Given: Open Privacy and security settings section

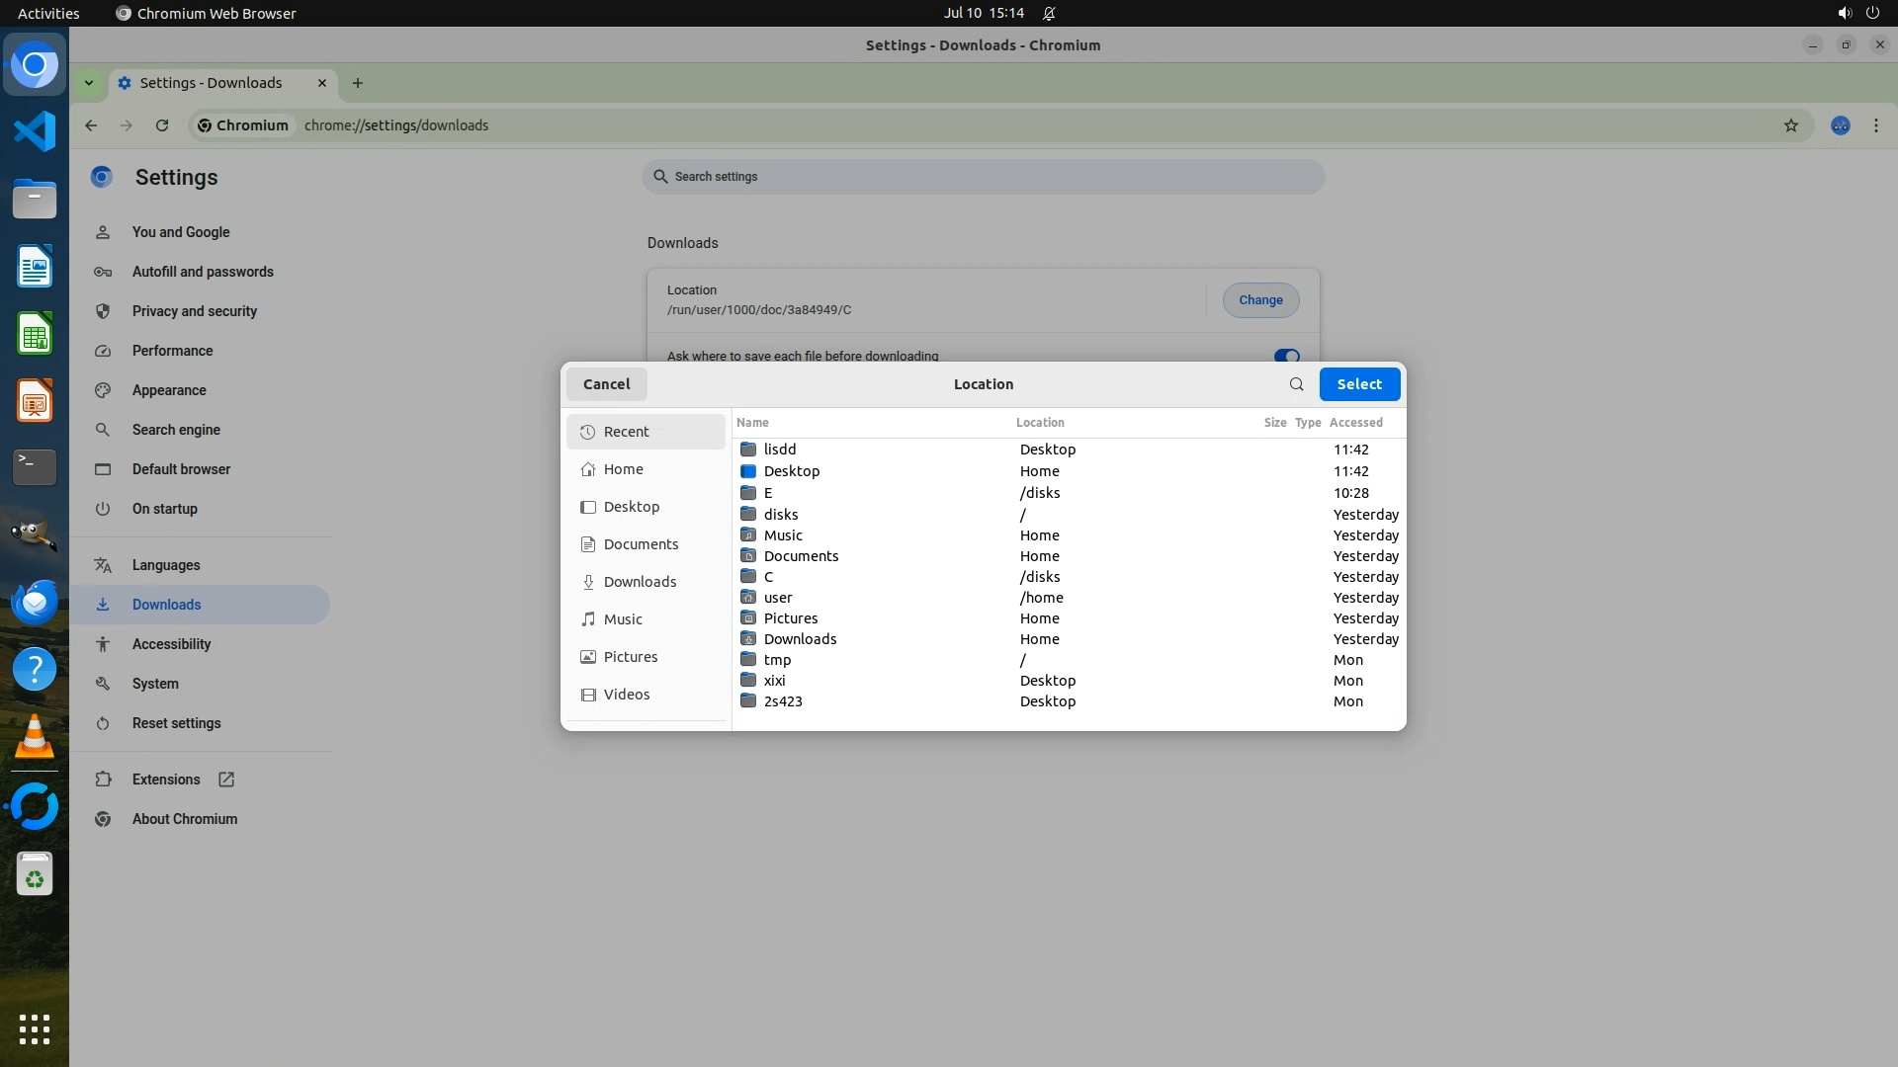Looking at the screenshot, I should click(194, 311).
